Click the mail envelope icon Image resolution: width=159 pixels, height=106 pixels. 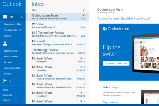click(x=5, y=17)
